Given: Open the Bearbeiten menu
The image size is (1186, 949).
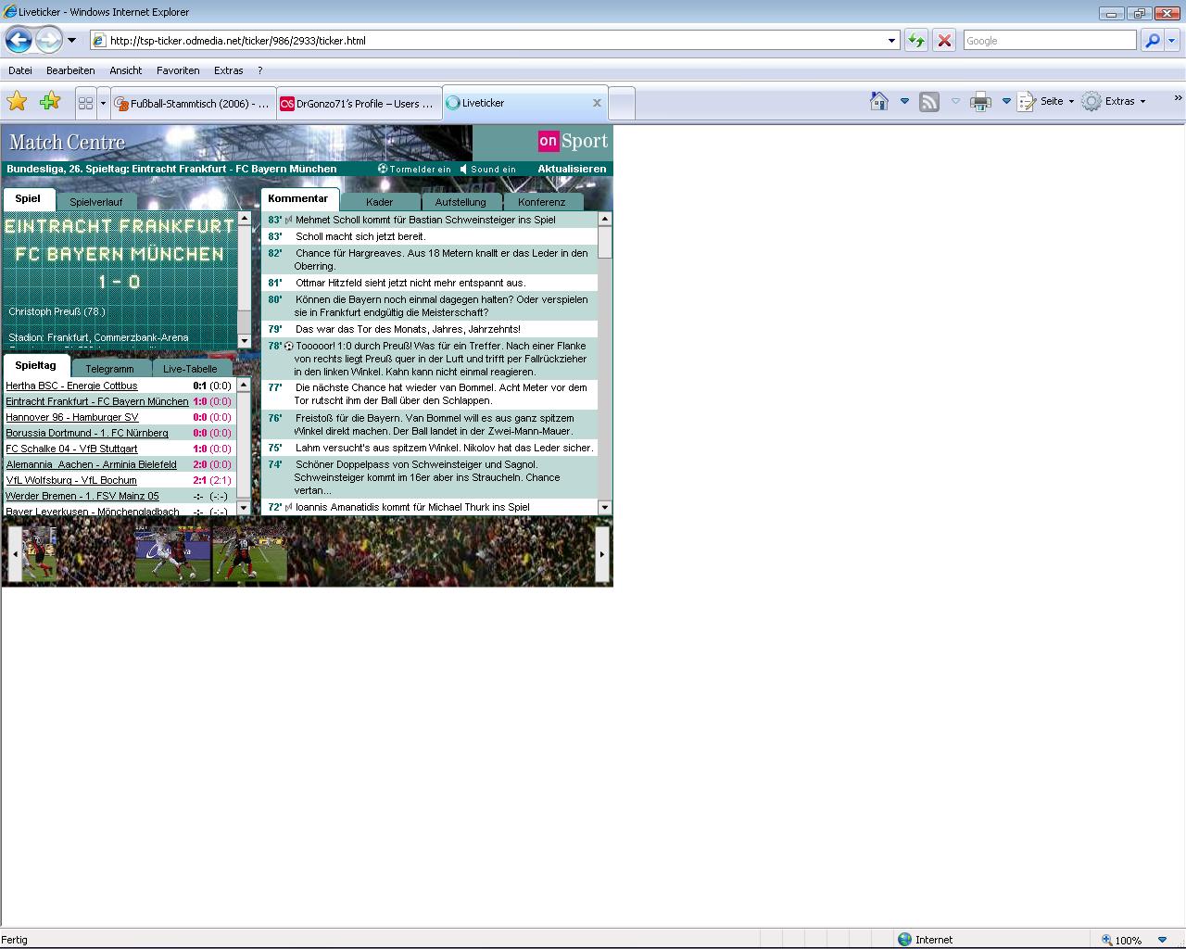Looking at the screenshot, I should click(70, 70).
